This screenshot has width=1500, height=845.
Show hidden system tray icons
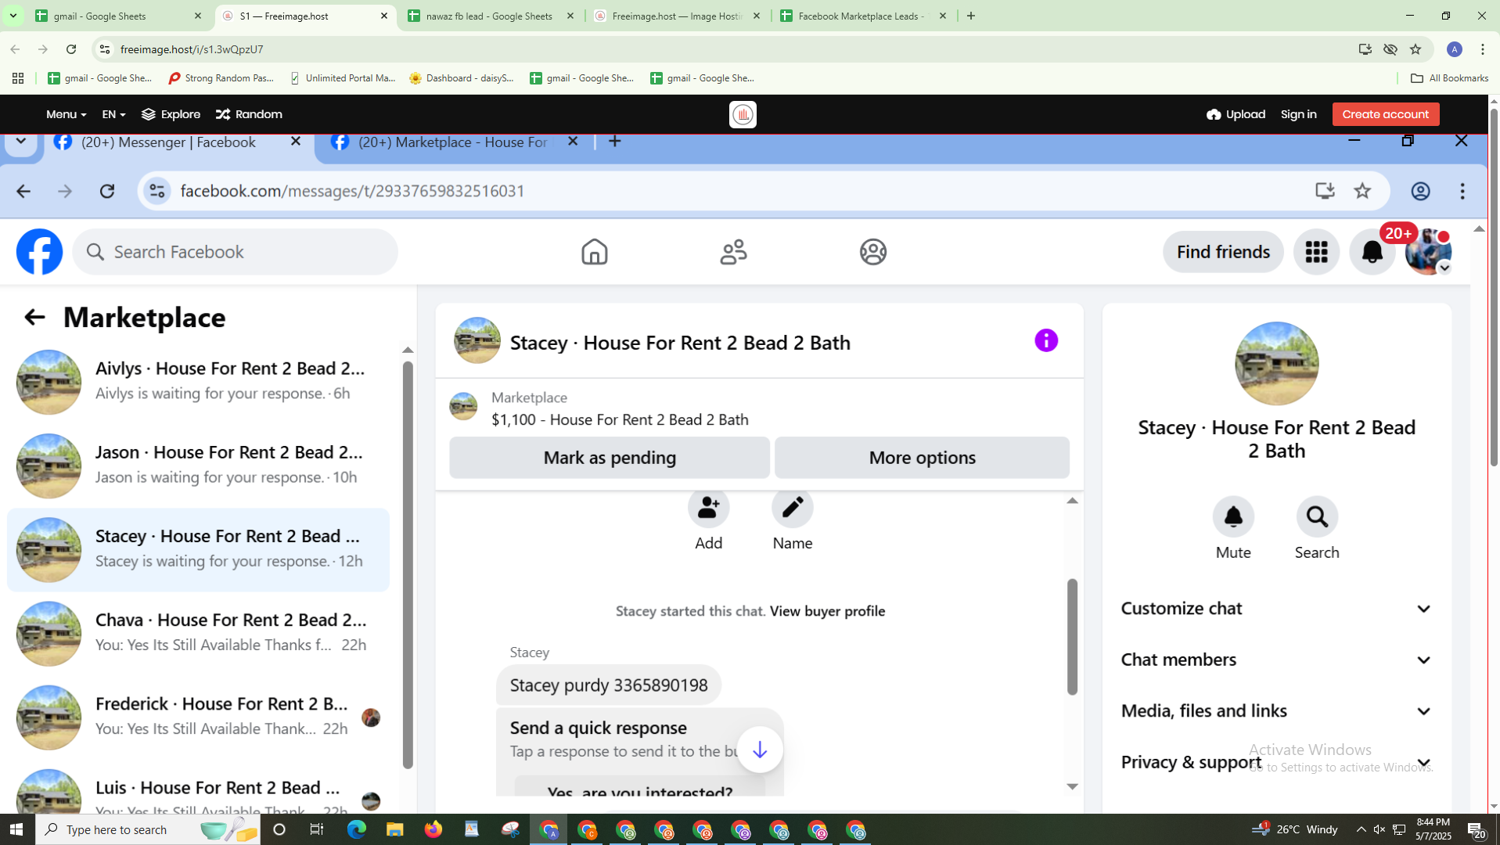1361,829
